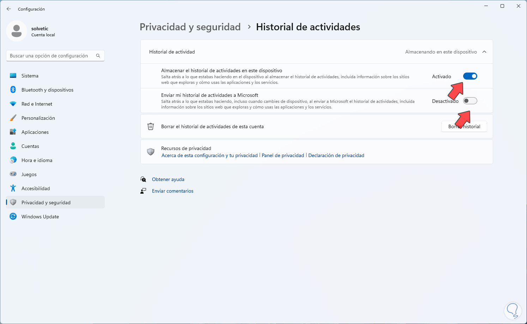527x324 pixels.
Task: Click the Obtener ayuda link
Action: coord(168,179)
